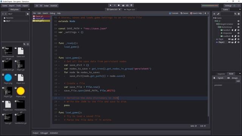
Task: Play the project
Action: tap(110, 5)
